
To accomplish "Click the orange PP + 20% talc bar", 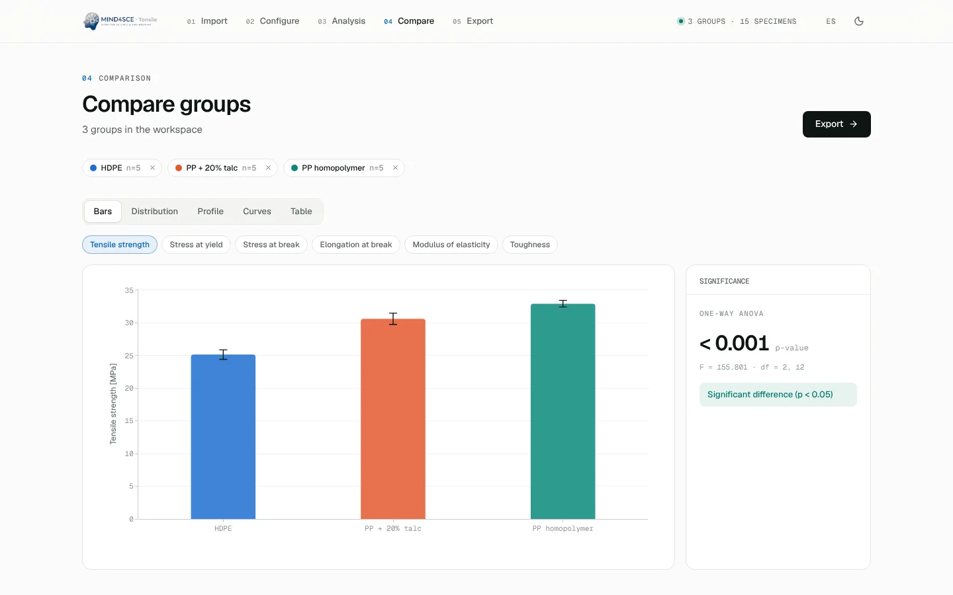I will pyautogui.click(x=393, y=419).
